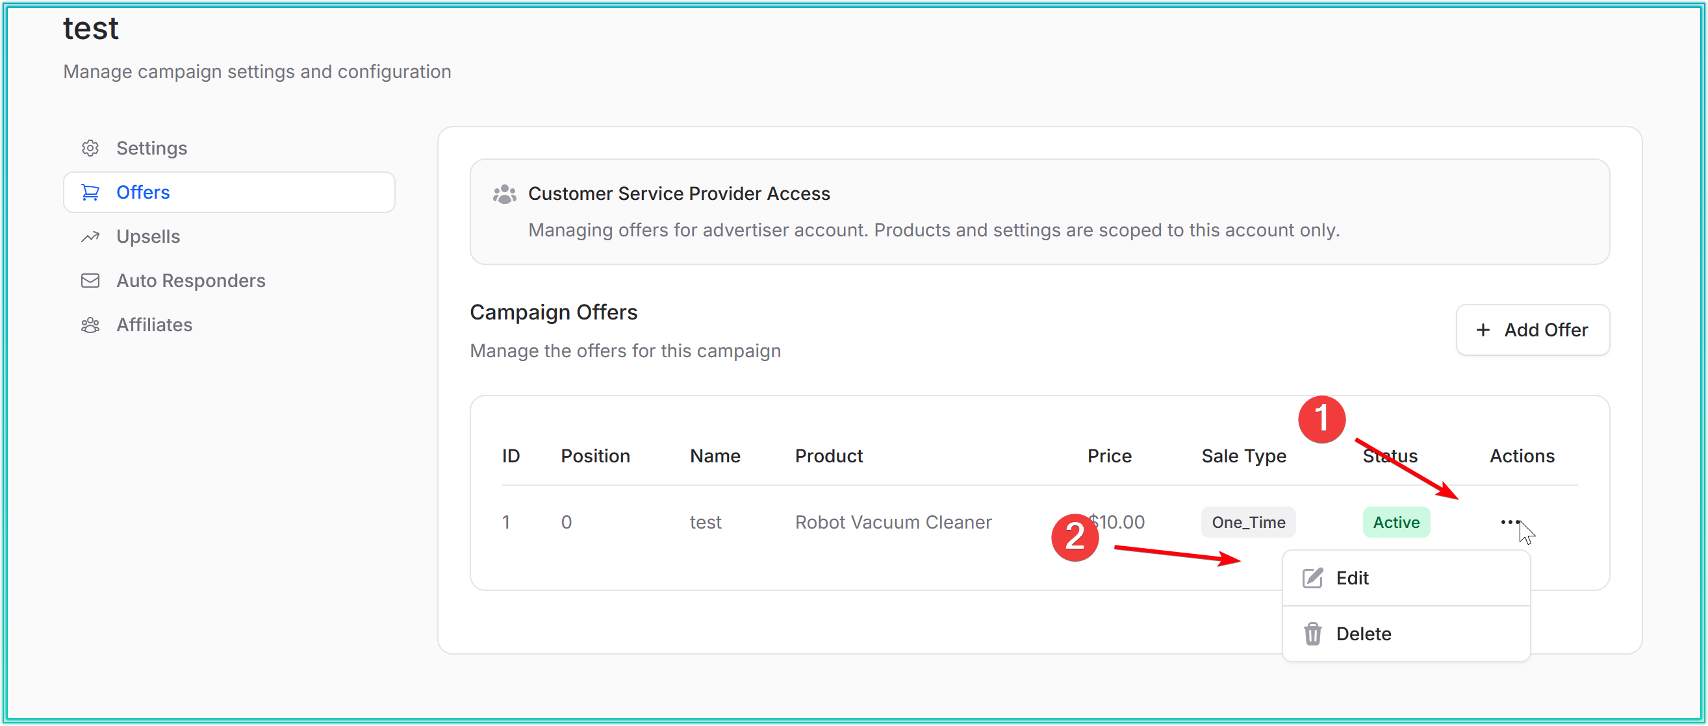Screen dimensions: 1708x726
Task: Open the three-dot actions menu for test offer
Action: click(x=1510, y=522)
